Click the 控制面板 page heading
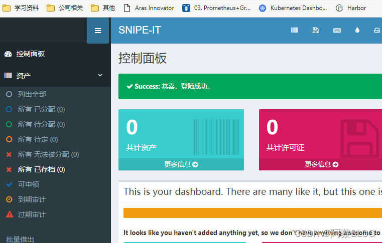This screenshot has width=382, height=243. pyautogui.click(x=143, y=58)
